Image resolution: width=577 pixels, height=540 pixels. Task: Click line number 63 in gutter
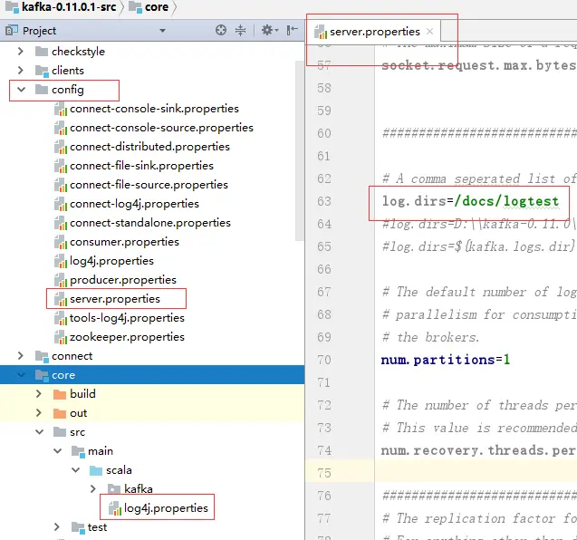coord(324,201)
